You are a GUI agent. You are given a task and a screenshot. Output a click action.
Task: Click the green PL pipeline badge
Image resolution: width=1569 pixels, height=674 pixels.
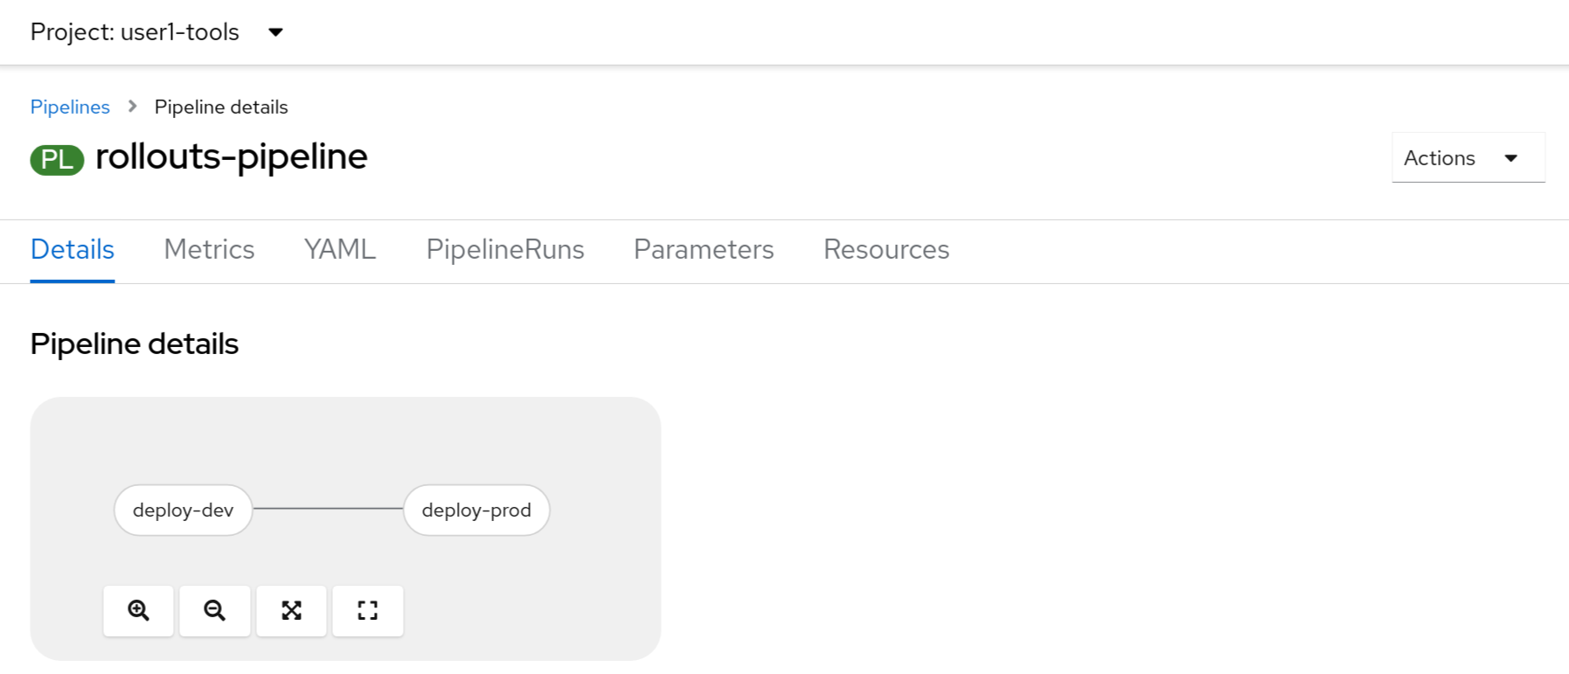[57, 159]
